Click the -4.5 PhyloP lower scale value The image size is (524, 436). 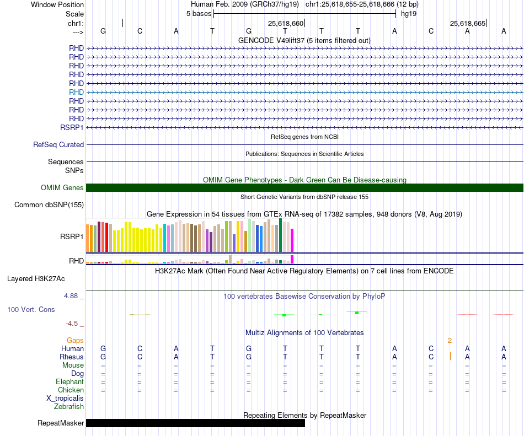(x=72, y=323)
